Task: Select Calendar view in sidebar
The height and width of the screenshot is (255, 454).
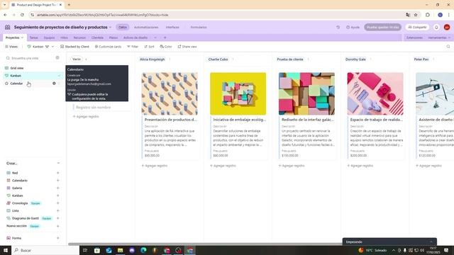Action: (33, 84)
